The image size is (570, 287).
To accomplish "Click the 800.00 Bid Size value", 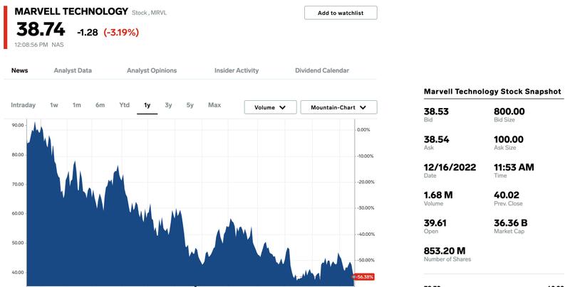I will (509, 112).
